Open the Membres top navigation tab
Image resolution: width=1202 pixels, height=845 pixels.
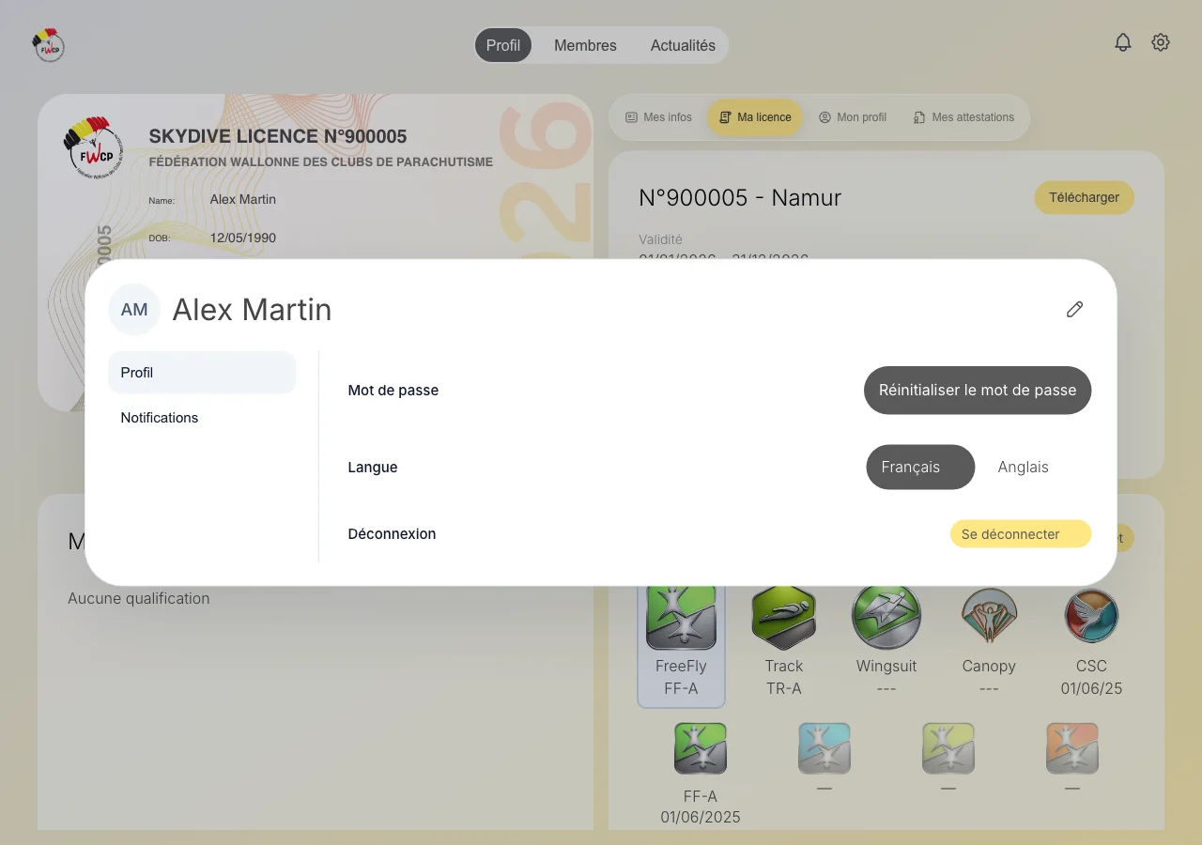[585, 45]
